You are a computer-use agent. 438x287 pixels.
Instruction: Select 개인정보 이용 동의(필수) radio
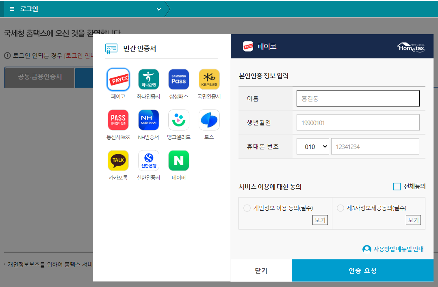coord(247,208)
